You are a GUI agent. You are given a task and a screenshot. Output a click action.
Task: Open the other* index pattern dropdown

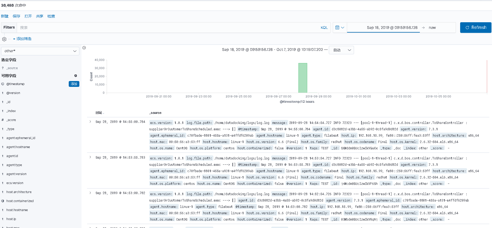tap(40, 51)
